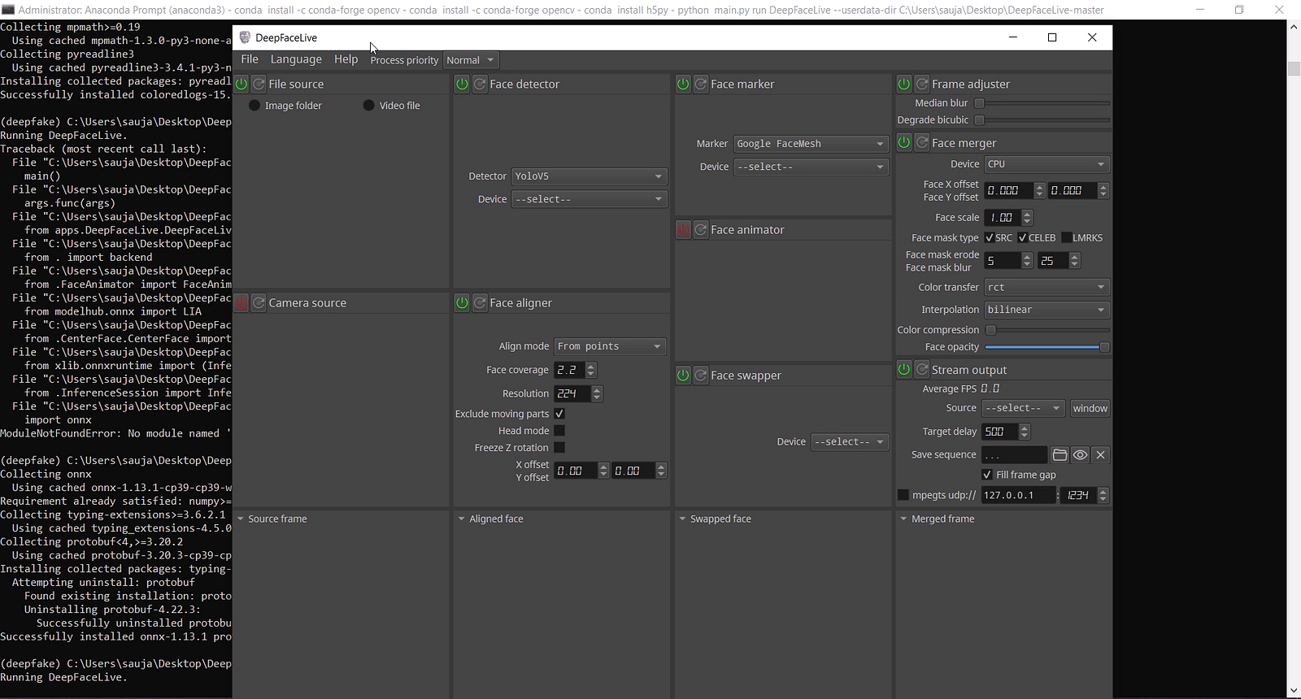Turn on the Camera source power icon

pos(241,302)
